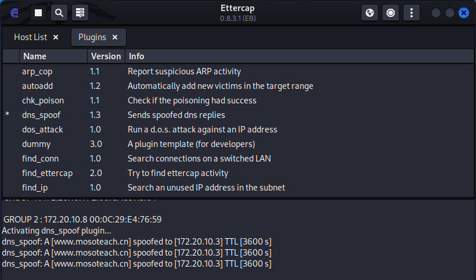Switch to the Host List tab
Image resolution: width=476 pixels, height=280 pixels.
tap(30, 37)
